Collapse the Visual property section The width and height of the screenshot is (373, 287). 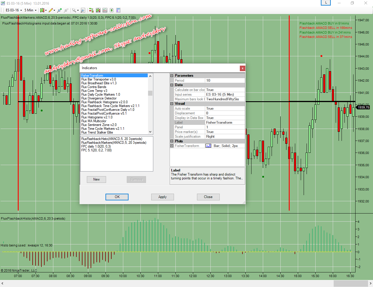(x=172, y=104)
